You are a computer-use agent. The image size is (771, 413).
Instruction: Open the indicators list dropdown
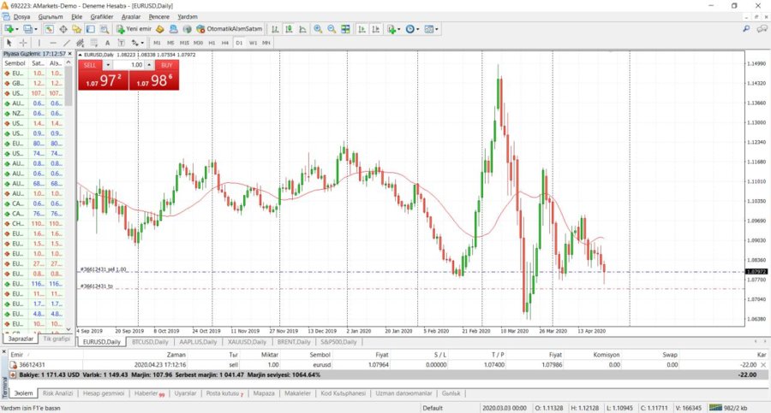tap(401, 29)
